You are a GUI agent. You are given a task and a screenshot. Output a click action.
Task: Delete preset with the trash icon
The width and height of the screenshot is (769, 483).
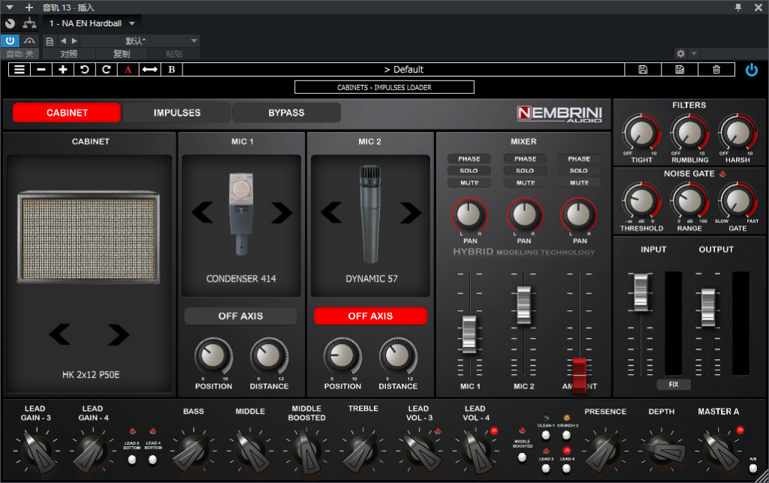click(x=716, y=70)
